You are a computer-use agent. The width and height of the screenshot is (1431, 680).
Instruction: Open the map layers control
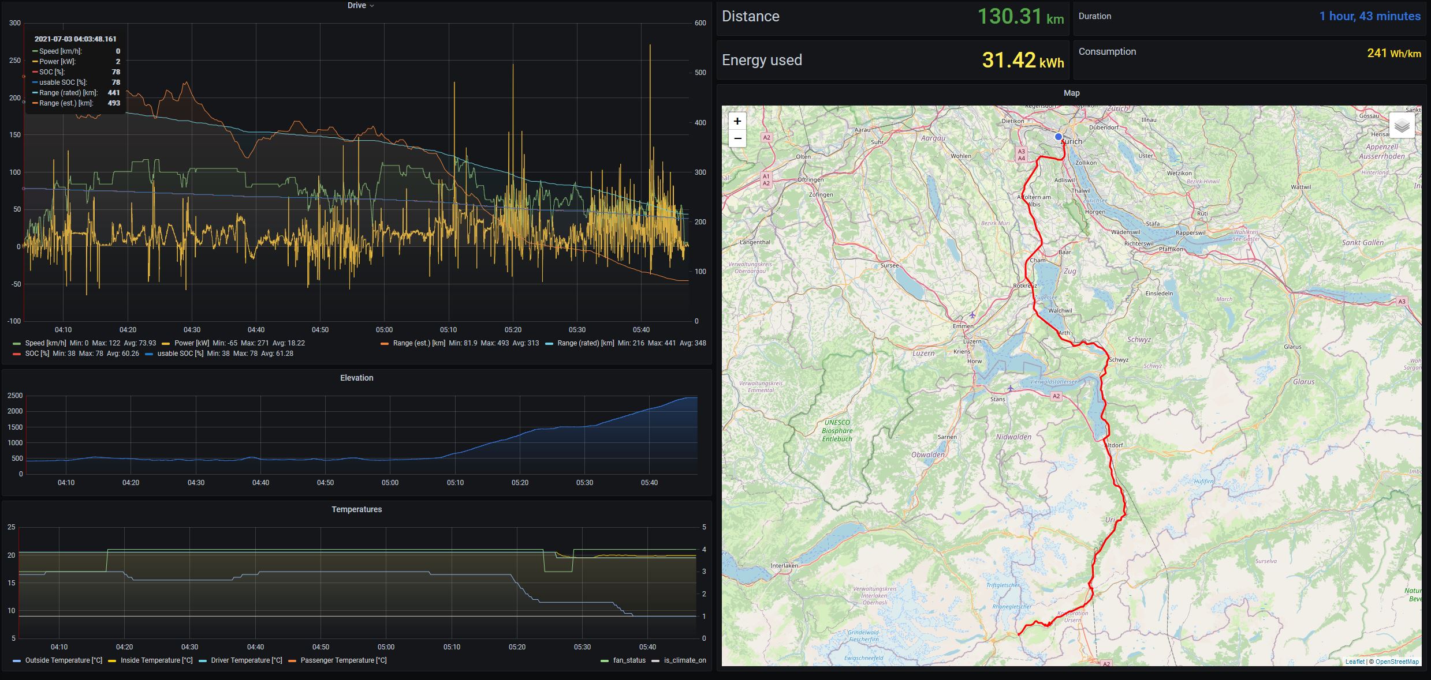coord(1402,126)
